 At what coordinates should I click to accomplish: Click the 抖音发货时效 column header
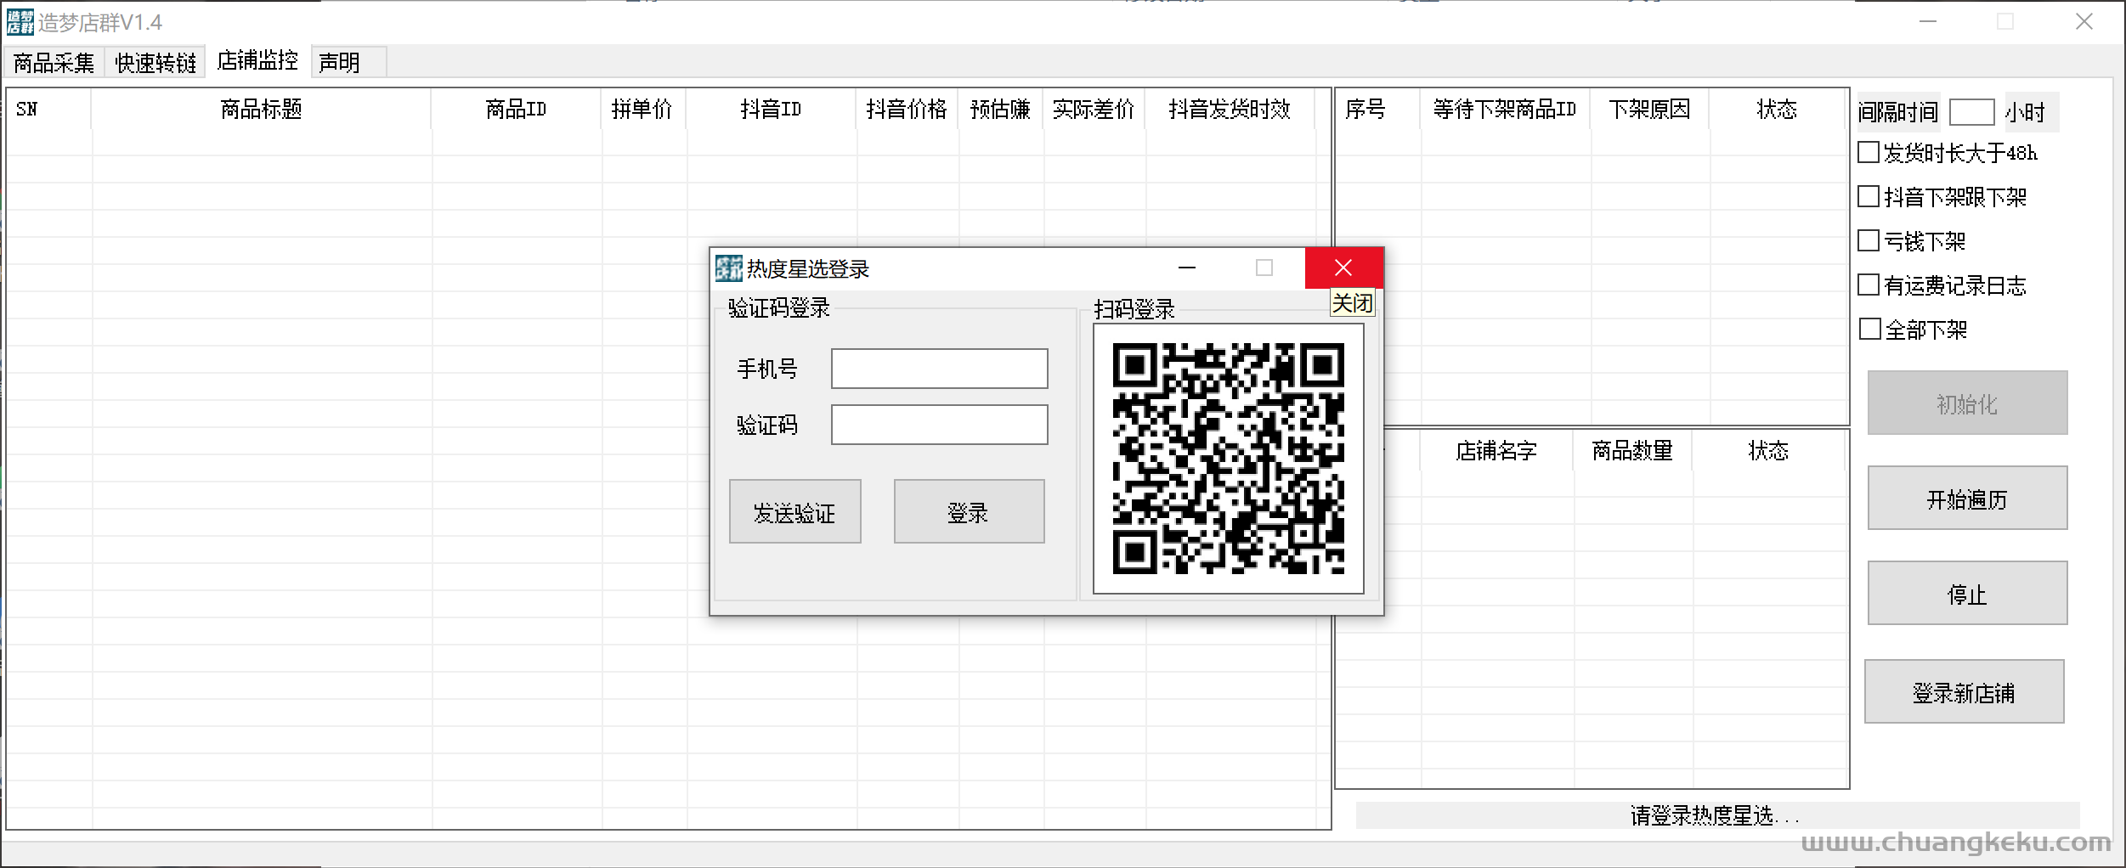coord(1230,110)
